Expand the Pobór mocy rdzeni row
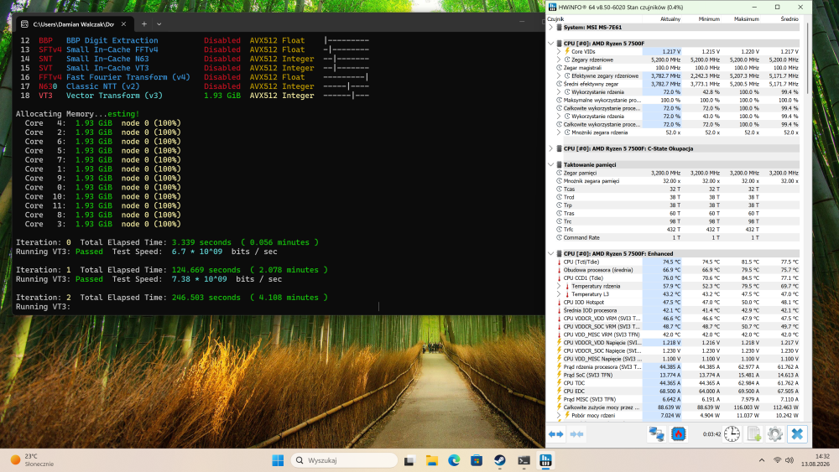 coord(559,415)
